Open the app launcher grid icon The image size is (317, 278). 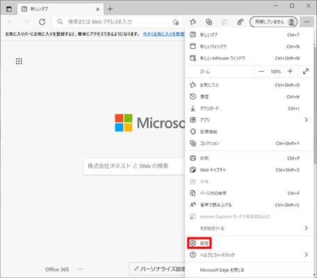pos(19,61)
